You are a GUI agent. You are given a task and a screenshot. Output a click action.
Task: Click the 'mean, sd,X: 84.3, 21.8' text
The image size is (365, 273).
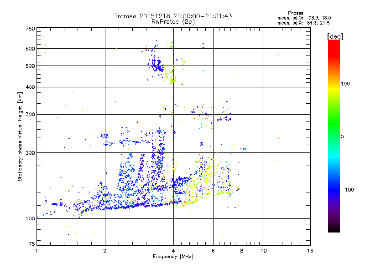coord(303,23)
